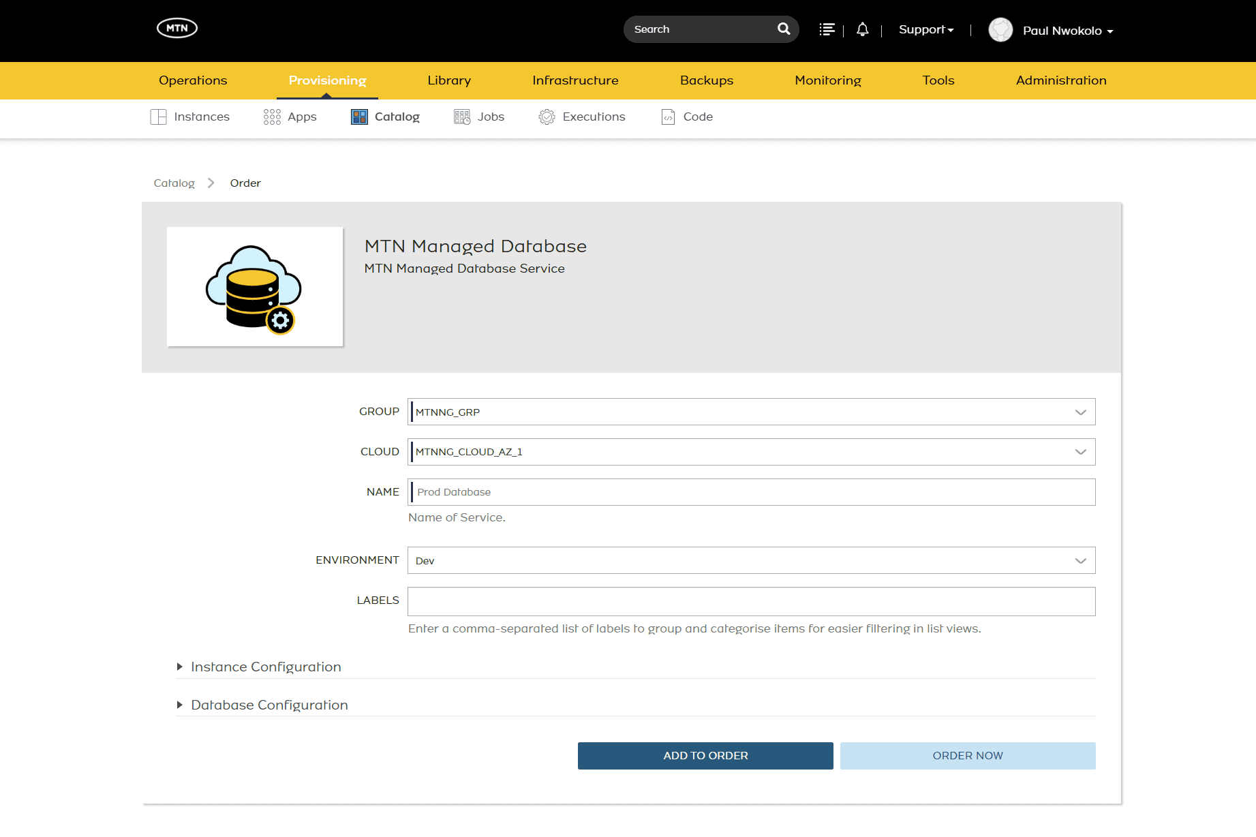
Task: Click the Order breadcrumb text
Action: (245, 183)
